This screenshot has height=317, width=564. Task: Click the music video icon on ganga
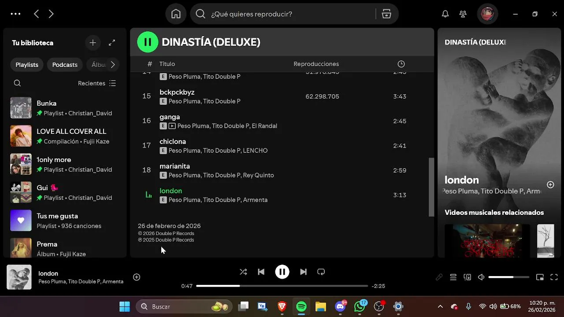(x=172, y=126)
